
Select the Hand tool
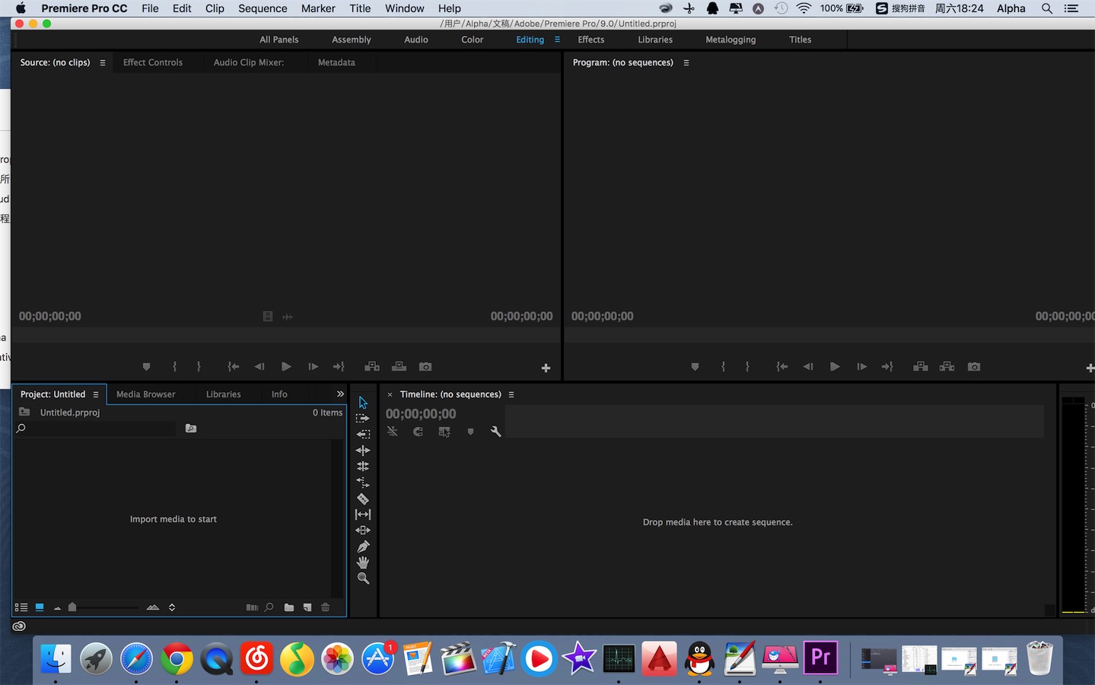point(363,562)
